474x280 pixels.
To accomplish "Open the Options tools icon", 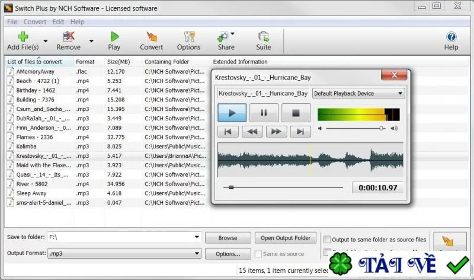I will 189,37.
